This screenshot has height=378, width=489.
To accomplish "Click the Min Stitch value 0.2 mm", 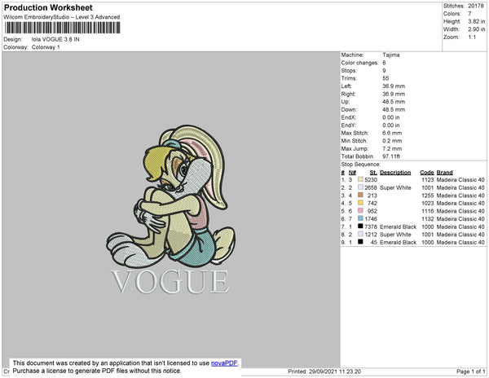I will click(392, 141).
